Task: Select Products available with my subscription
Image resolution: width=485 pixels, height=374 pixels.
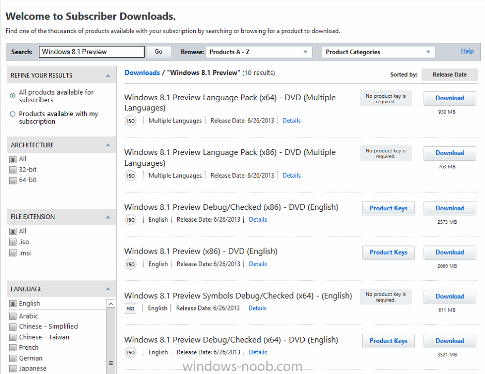Action: 13,114
